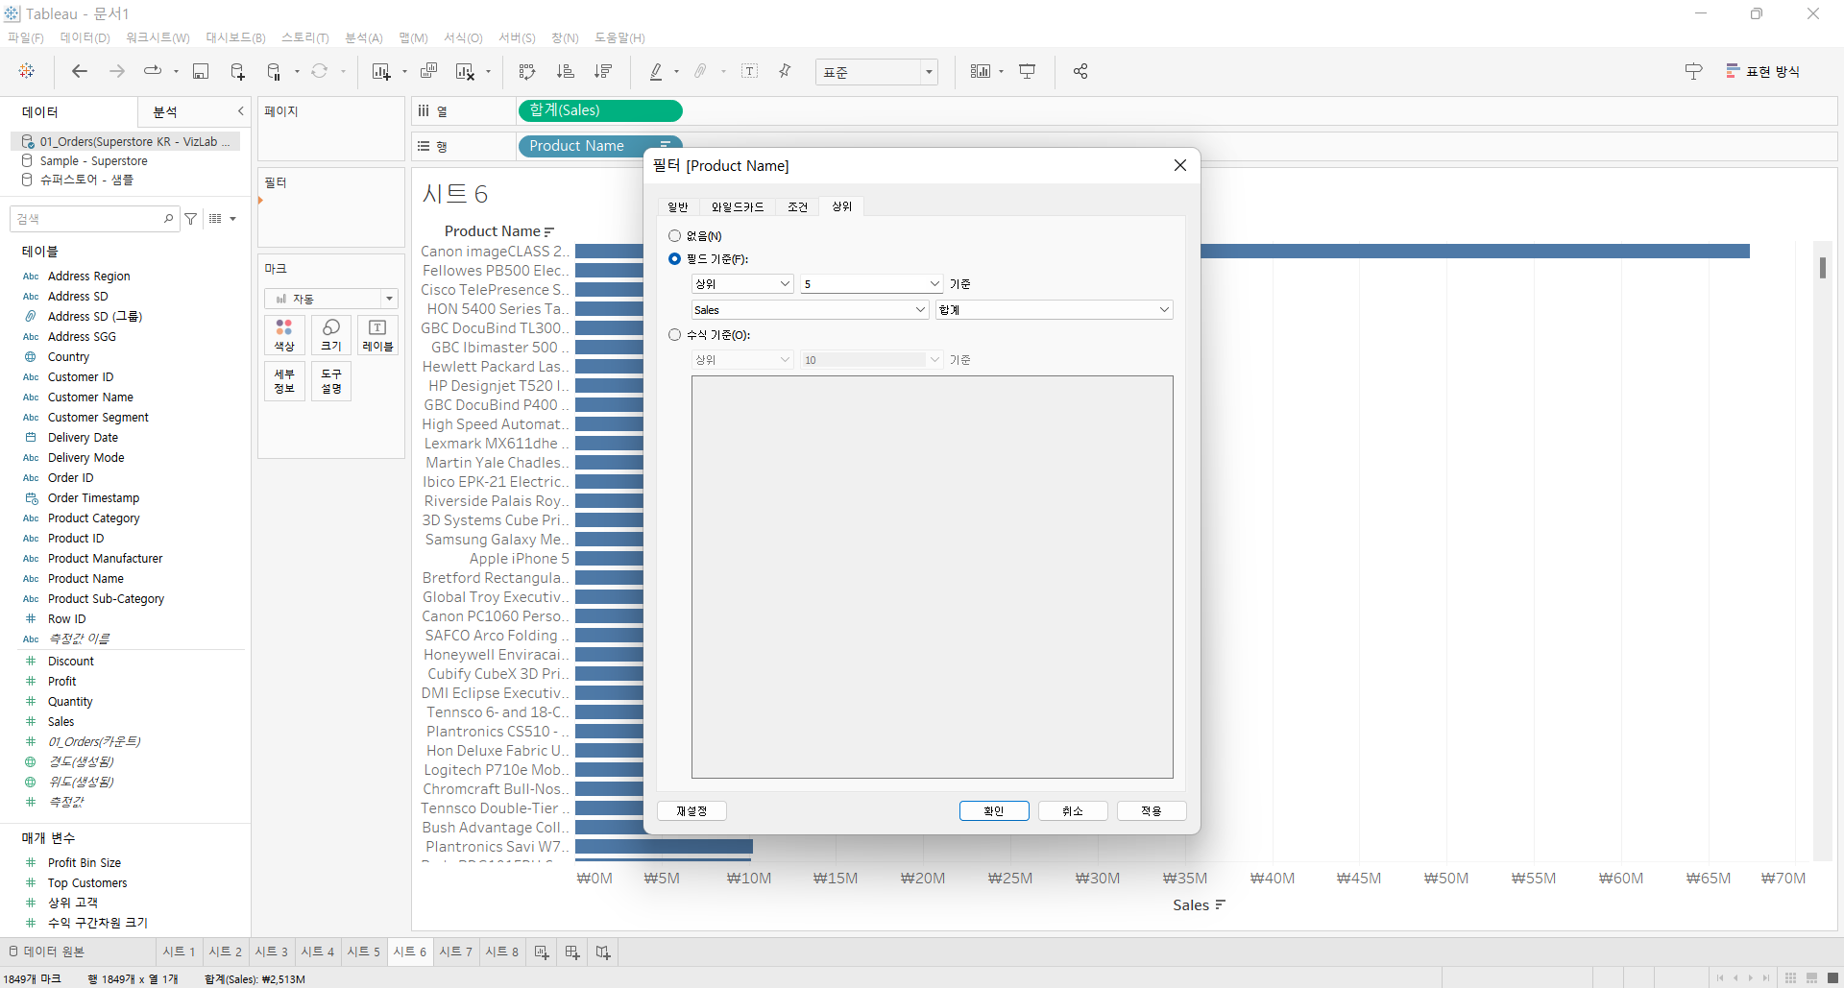This screenshot has width=1844, height=988.
Task: Click the vertical scrollbar of the chart
Action: coord(1822,267)
